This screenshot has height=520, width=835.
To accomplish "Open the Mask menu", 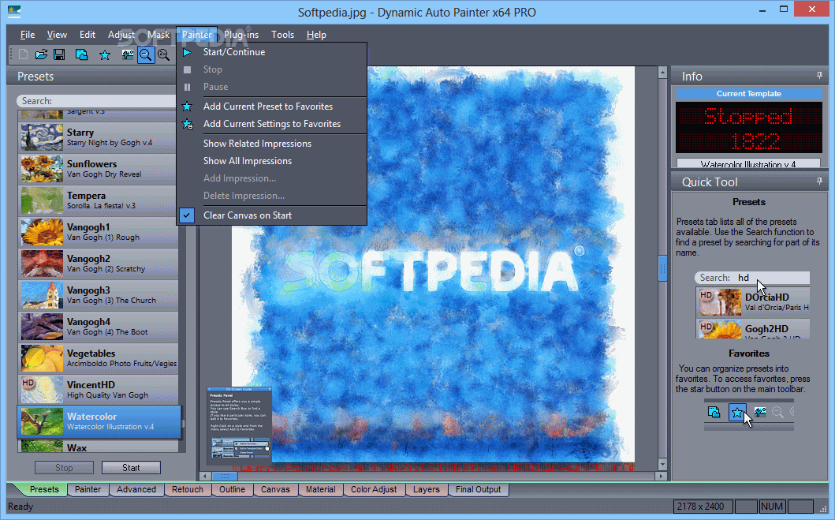I will (x=158, y=35).
